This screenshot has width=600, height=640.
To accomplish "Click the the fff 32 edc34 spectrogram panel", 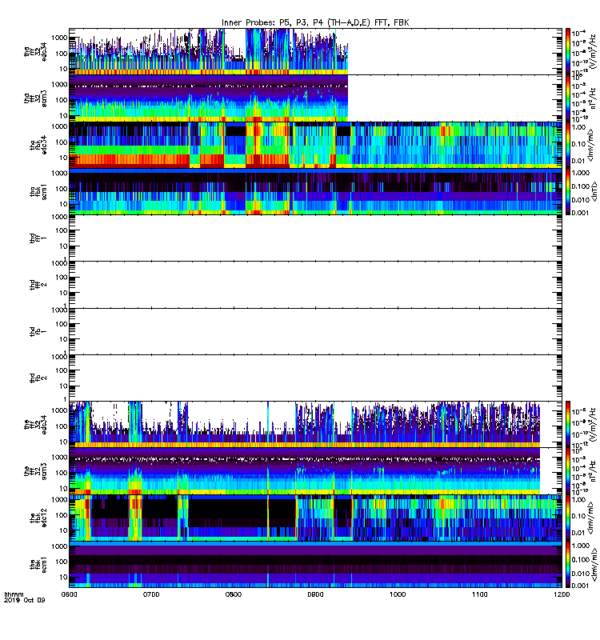I will (x=315, y=425).
